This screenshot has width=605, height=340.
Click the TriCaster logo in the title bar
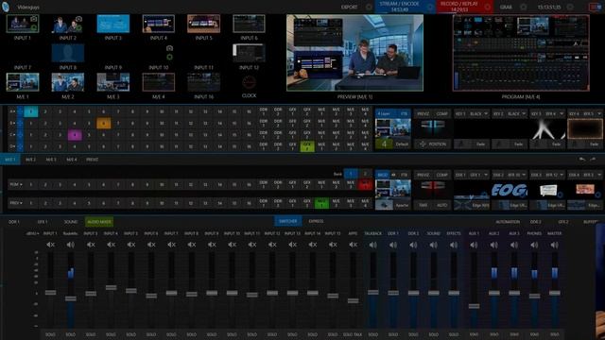(6, 7)
